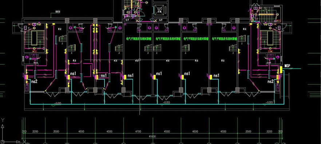
Task: Select the MSP text label
Action: coord(288,66)
